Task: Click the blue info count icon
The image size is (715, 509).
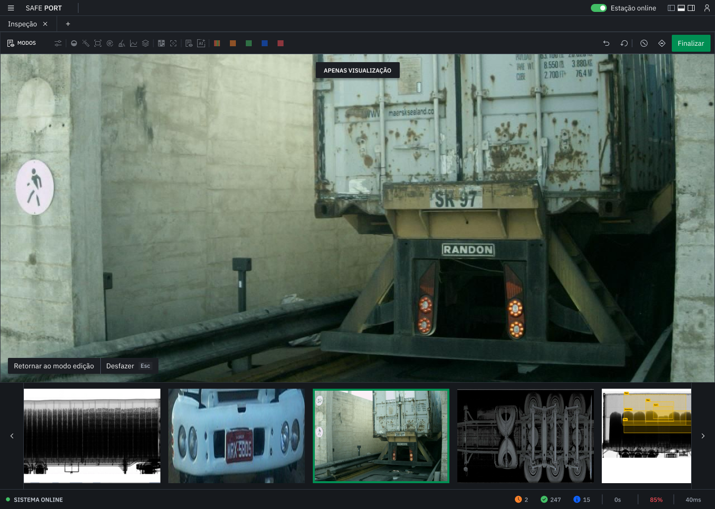Action: coord(577,500)
